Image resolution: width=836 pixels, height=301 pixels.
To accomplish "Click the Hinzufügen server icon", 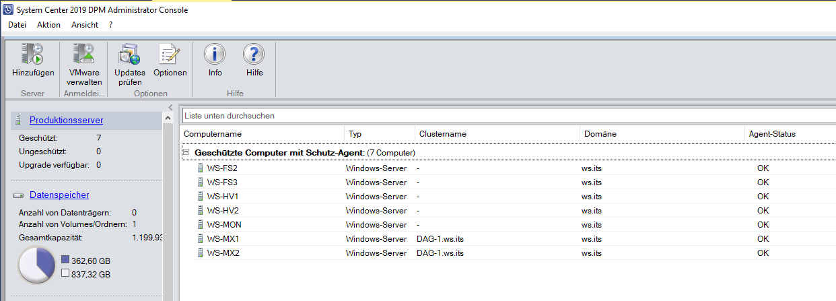I will click(x=32, y=55).
